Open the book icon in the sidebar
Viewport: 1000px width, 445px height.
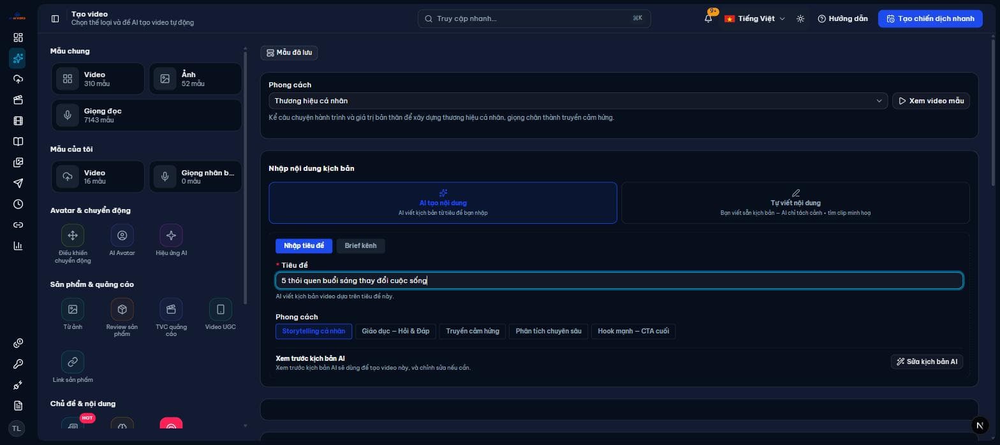18,142
